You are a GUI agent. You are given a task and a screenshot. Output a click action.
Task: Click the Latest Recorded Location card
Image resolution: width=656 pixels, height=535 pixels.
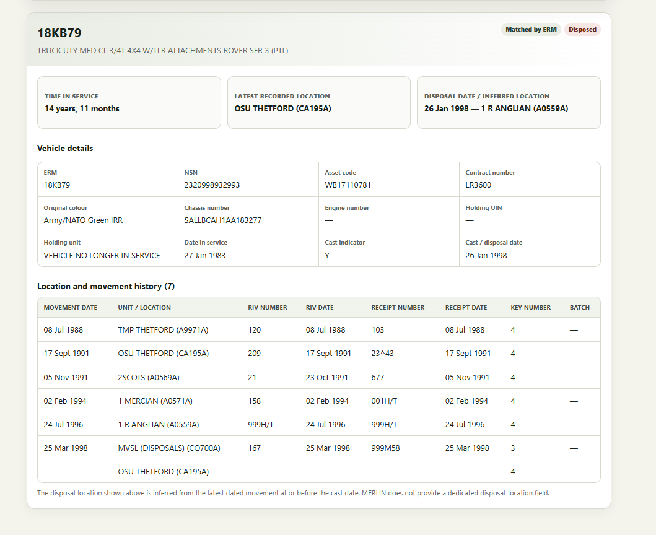(319, 103)
